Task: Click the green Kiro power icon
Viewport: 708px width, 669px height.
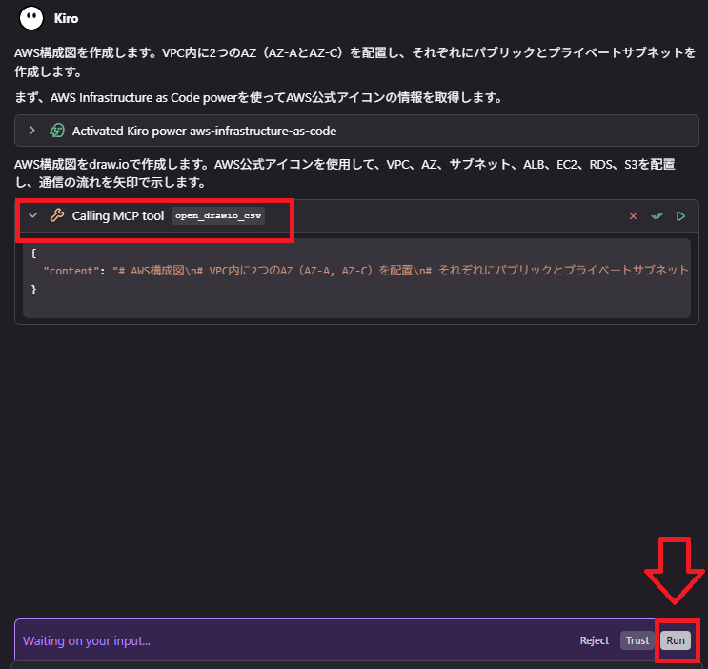Action: pos(57,131)
